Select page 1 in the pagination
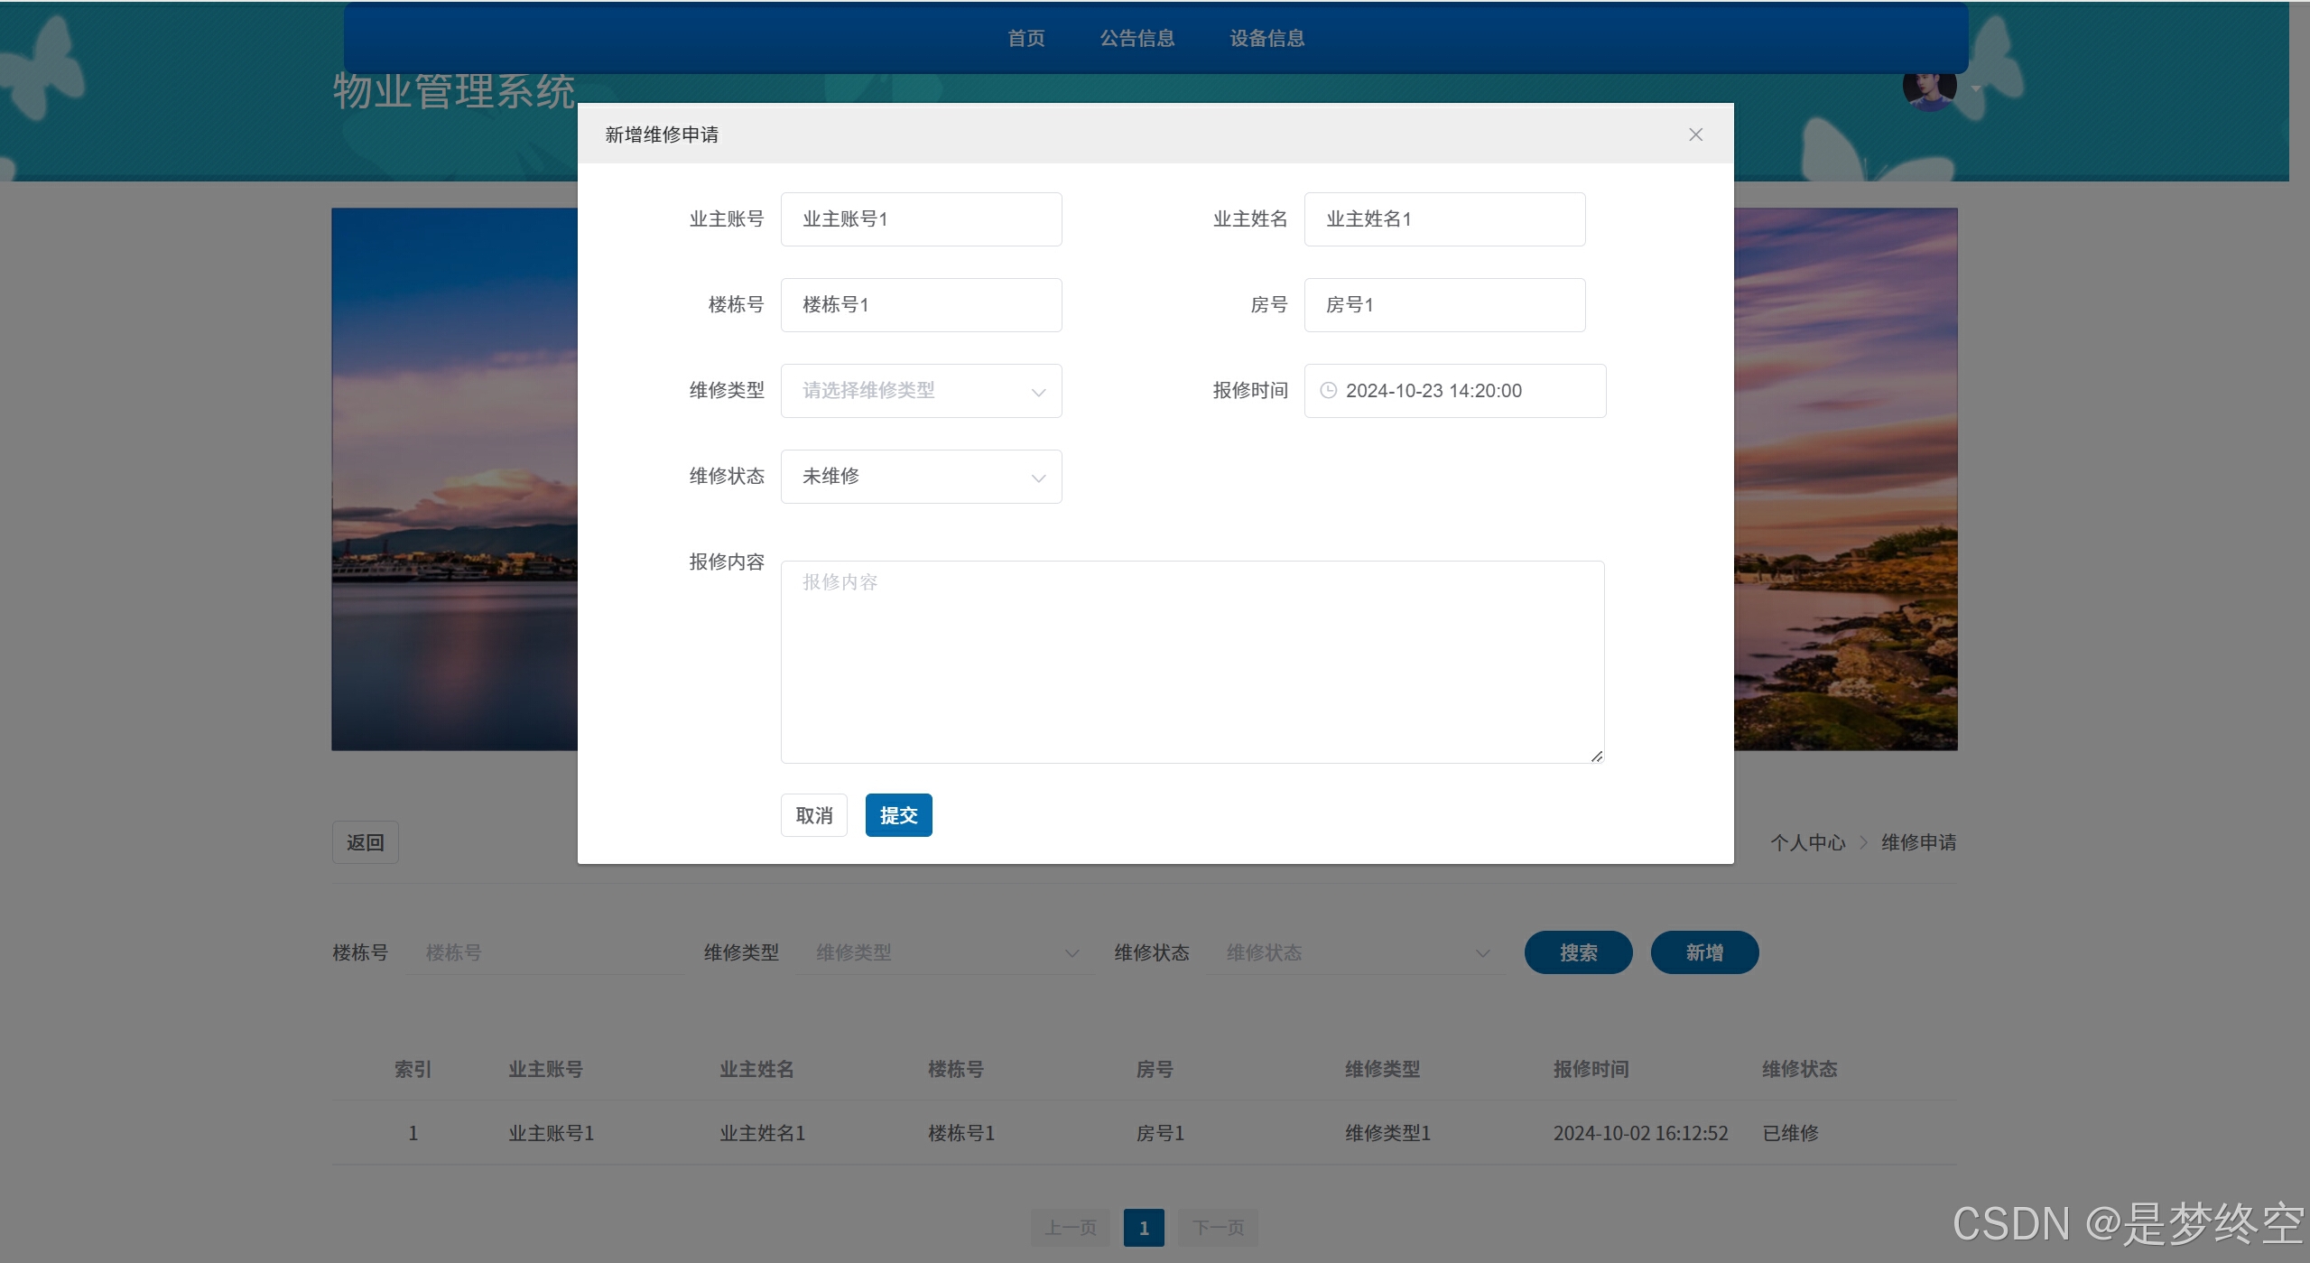2310x1263 pixels. 1143,1228
